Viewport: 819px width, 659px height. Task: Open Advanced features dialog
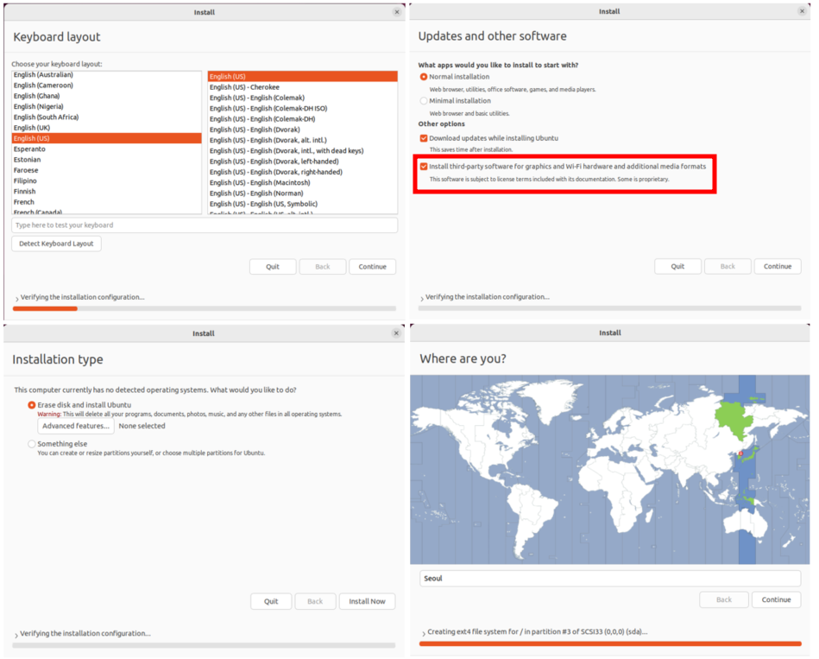click(76, 426)
